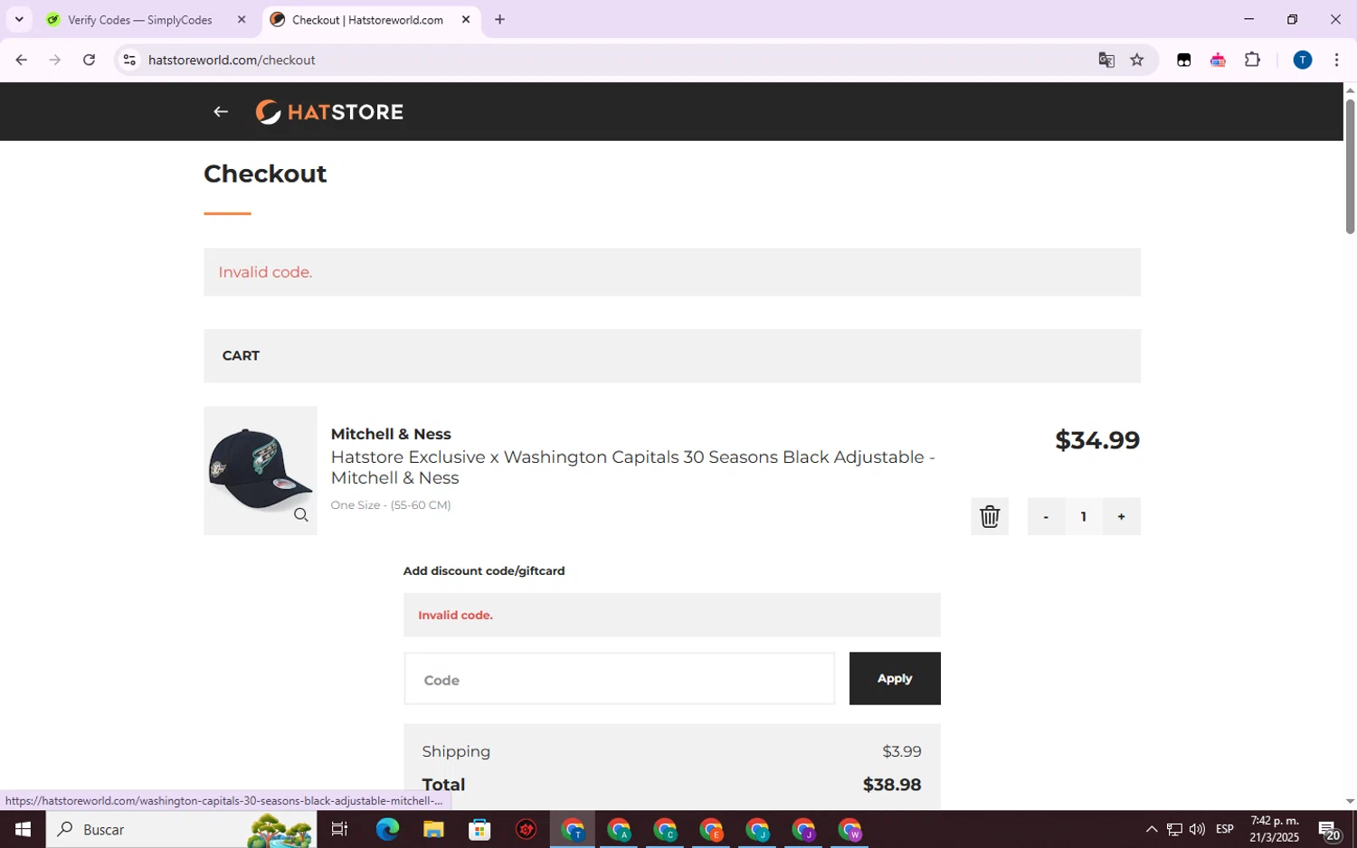Image resolution: width=1357 pixels, height=848 pixels.
Task: Open a new browser tab
Action: [x=499, y=20]
